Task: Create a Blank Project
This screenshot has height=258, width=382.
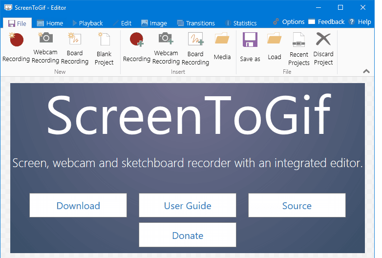Action: coord(104,49)
